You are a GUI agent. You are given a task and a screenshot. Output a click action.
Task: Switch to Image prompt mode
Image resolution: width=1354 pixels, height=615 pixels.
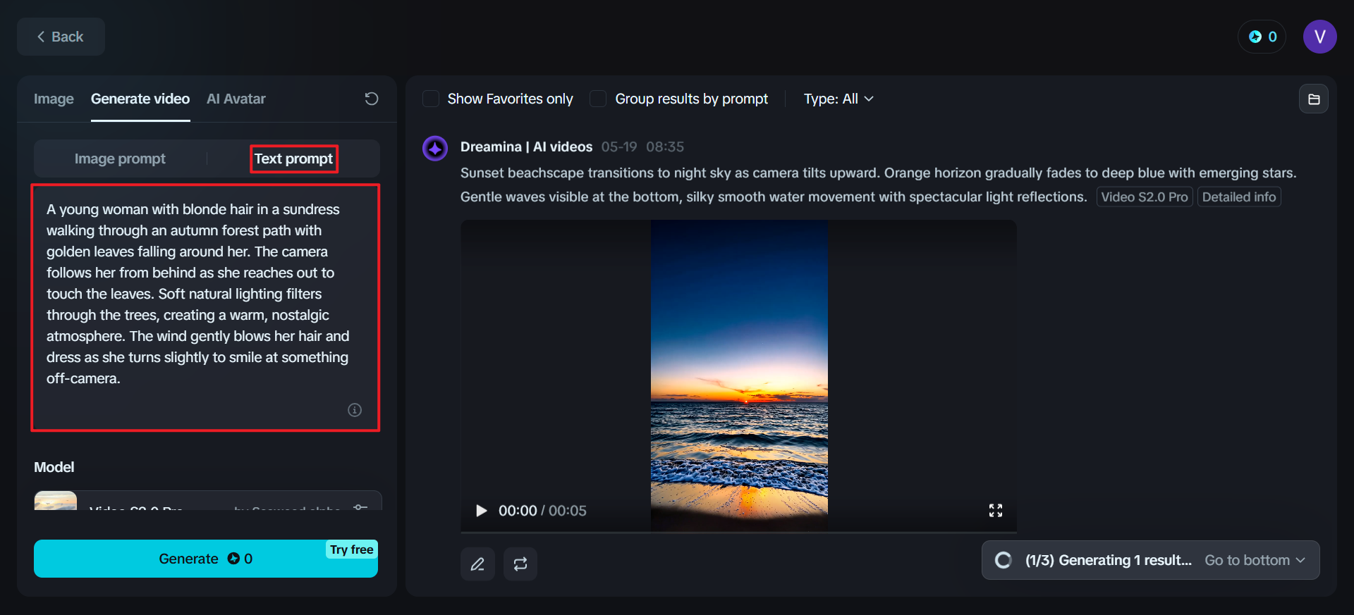click(120, 159)
